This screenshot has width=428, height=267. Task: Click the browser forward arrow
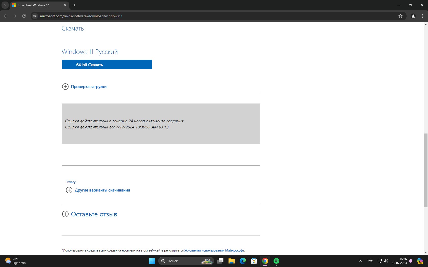(15, 16)
